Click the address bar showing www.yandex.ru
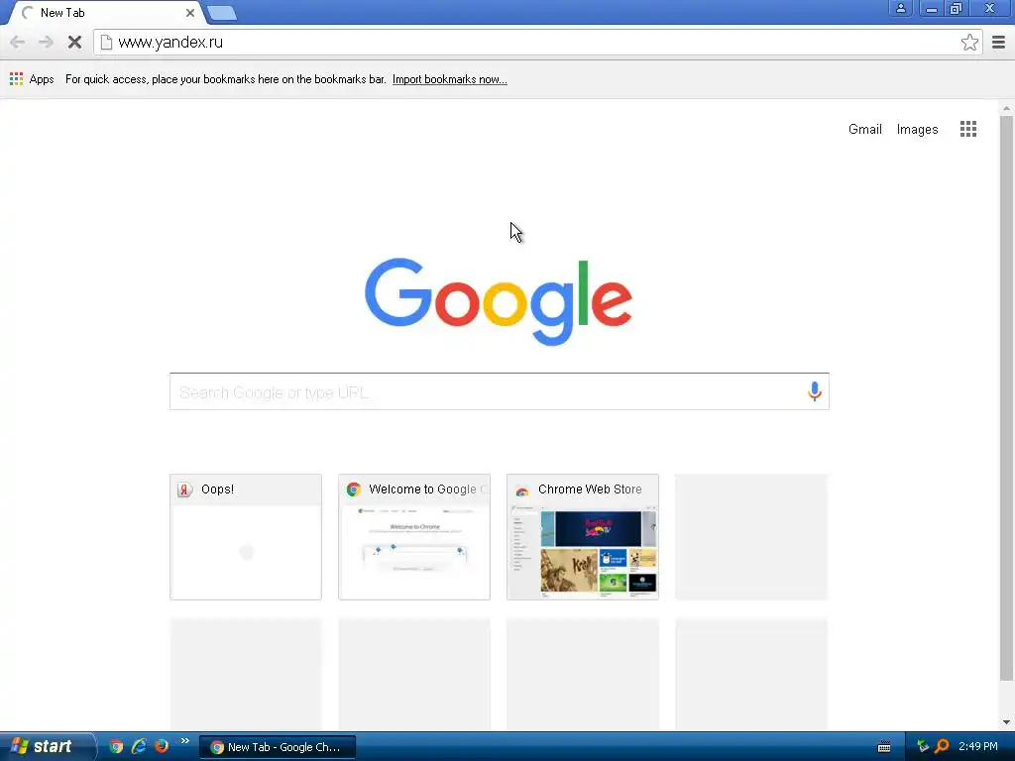The image size is (1015, 761). coord(537,43)
